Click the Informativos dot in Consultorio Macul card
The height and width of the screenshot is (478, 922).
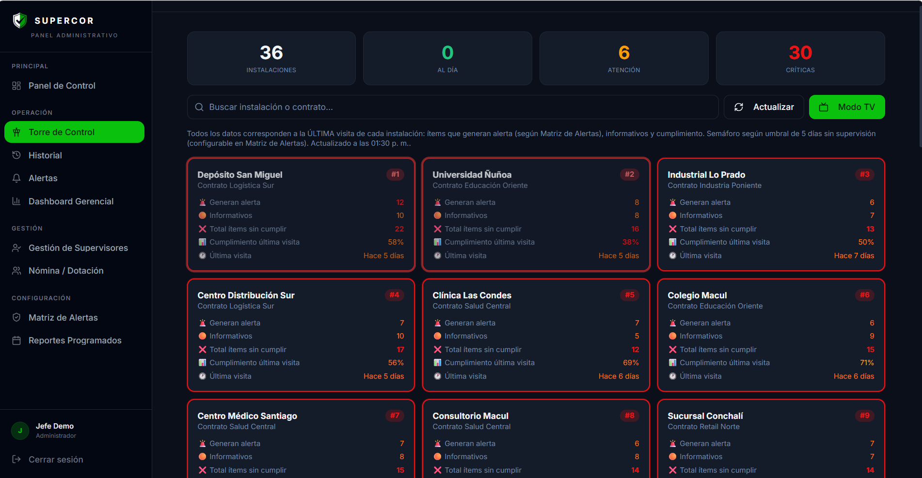pyautogui.click(x=438, y=457)
